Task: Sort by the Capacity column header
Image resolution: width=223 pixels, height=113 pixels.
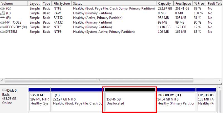Action: 165,3
